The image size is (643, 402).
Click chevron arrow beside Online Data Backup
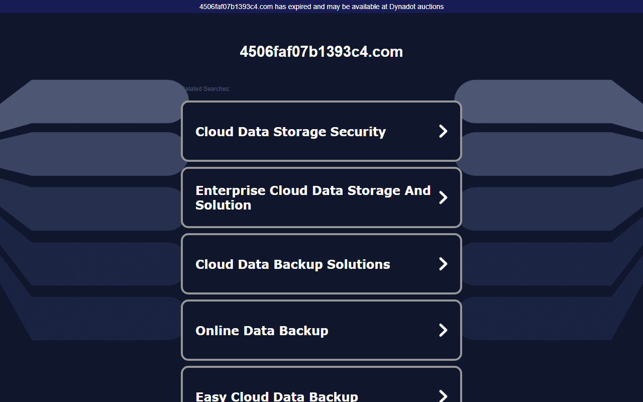(x=443, y=330)
